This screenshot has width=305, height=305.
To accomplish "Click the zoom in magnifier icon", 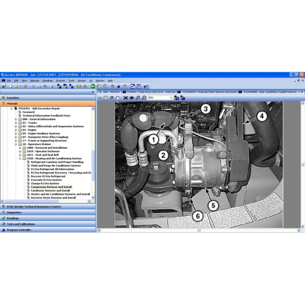I will click(x=138, y=98).
